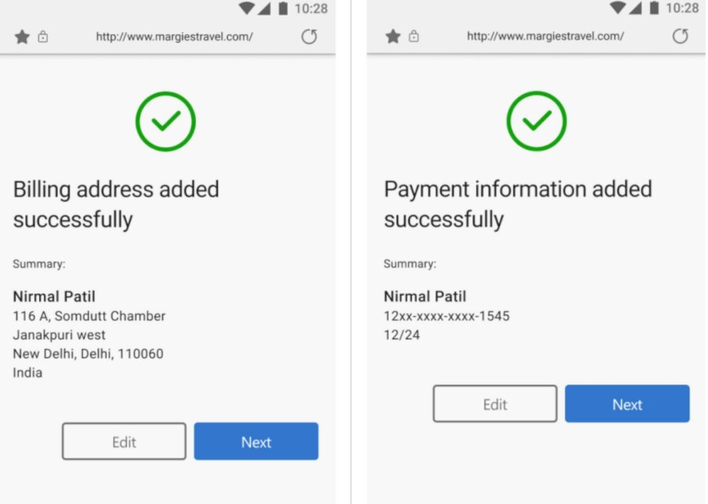Tap the 116 A, Somdutt Chamber address line

click(x=89, y=316)
